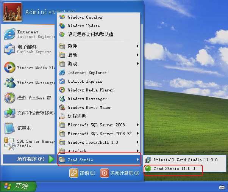The height and width of the screenshot is (192, 228).
Task: Expand Microsoft SQL Server 2008 R2 submenu arrow
Action: coord(138,134)
